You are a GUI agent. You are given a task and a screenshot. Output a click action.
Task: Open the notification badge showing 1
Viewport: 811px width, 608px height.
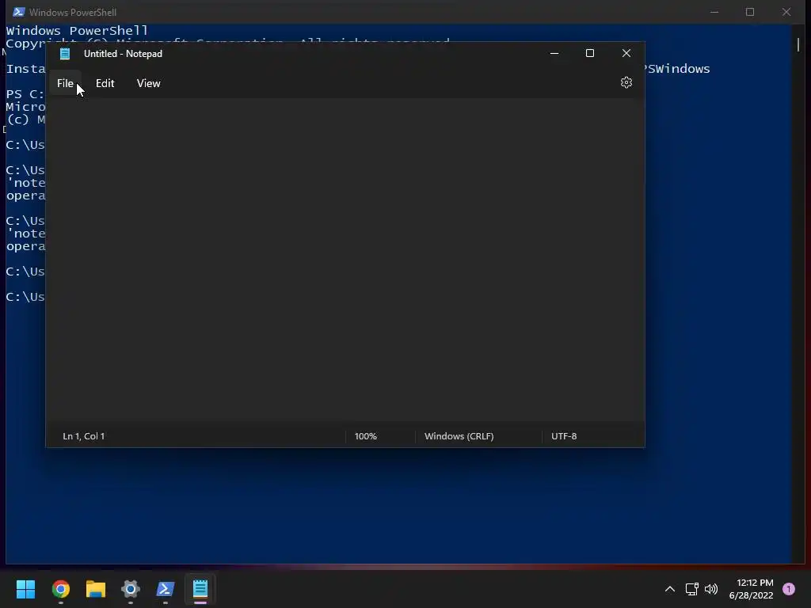coord(789,589)
